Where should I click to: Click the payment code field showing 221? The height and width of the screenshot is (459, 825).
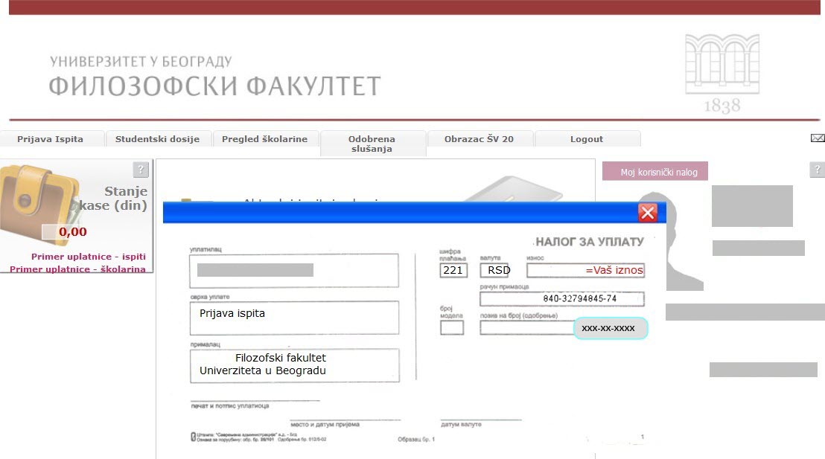coord(453,270)
